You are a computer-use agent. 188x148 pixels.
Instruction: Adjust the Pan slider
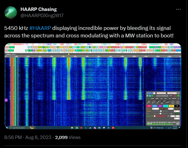click(160, 114)
